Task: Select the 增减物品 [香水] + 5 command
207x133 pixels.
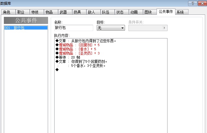Action: [x=76, y=49]
